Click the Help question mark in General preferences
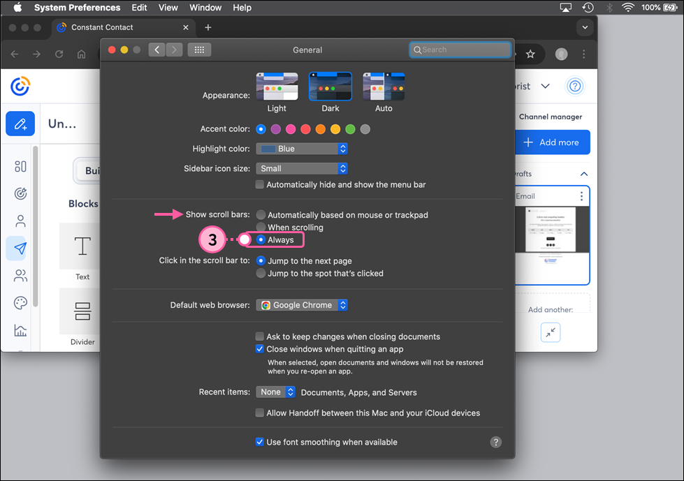The height and width of the screenshot is (481, 684). pos(496,442)
